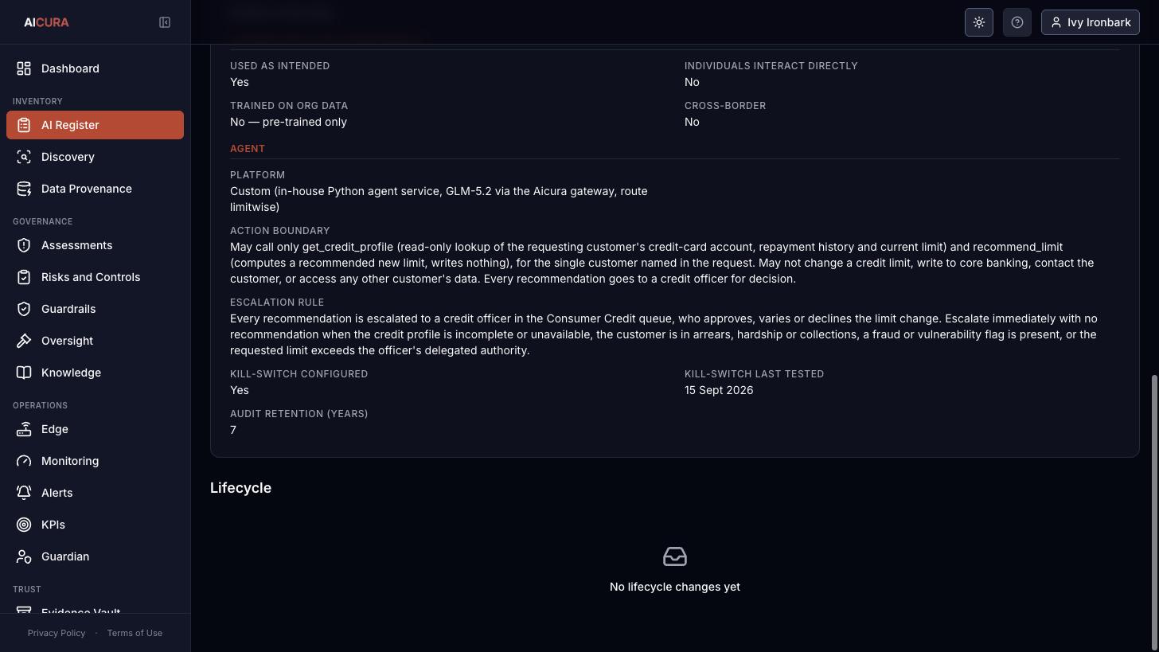
Task: Click the Assessments shield icon
Action: coord(24,245)
